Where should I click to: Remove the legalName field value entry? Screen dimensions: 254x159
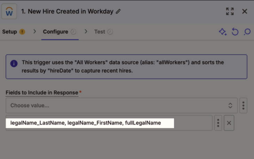click(229, 123)
